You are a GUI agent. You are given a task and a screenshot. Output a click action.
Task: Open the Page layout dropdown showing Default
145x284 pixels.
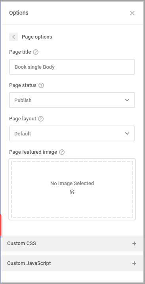pos(72,133)
